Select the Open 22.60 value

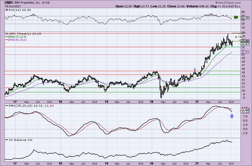pyautogui.click(x=124, y=6)
